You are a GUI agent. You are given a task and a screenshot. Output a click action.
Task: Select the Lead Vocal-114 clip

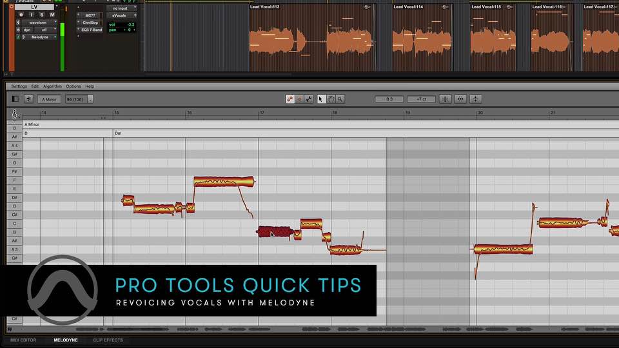(422, 37)
